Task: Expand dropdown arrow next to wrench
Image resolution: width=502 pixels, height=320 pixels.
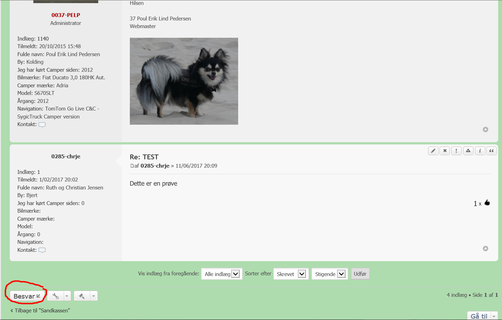Action: pyautogui.click(x=67, y=296)
